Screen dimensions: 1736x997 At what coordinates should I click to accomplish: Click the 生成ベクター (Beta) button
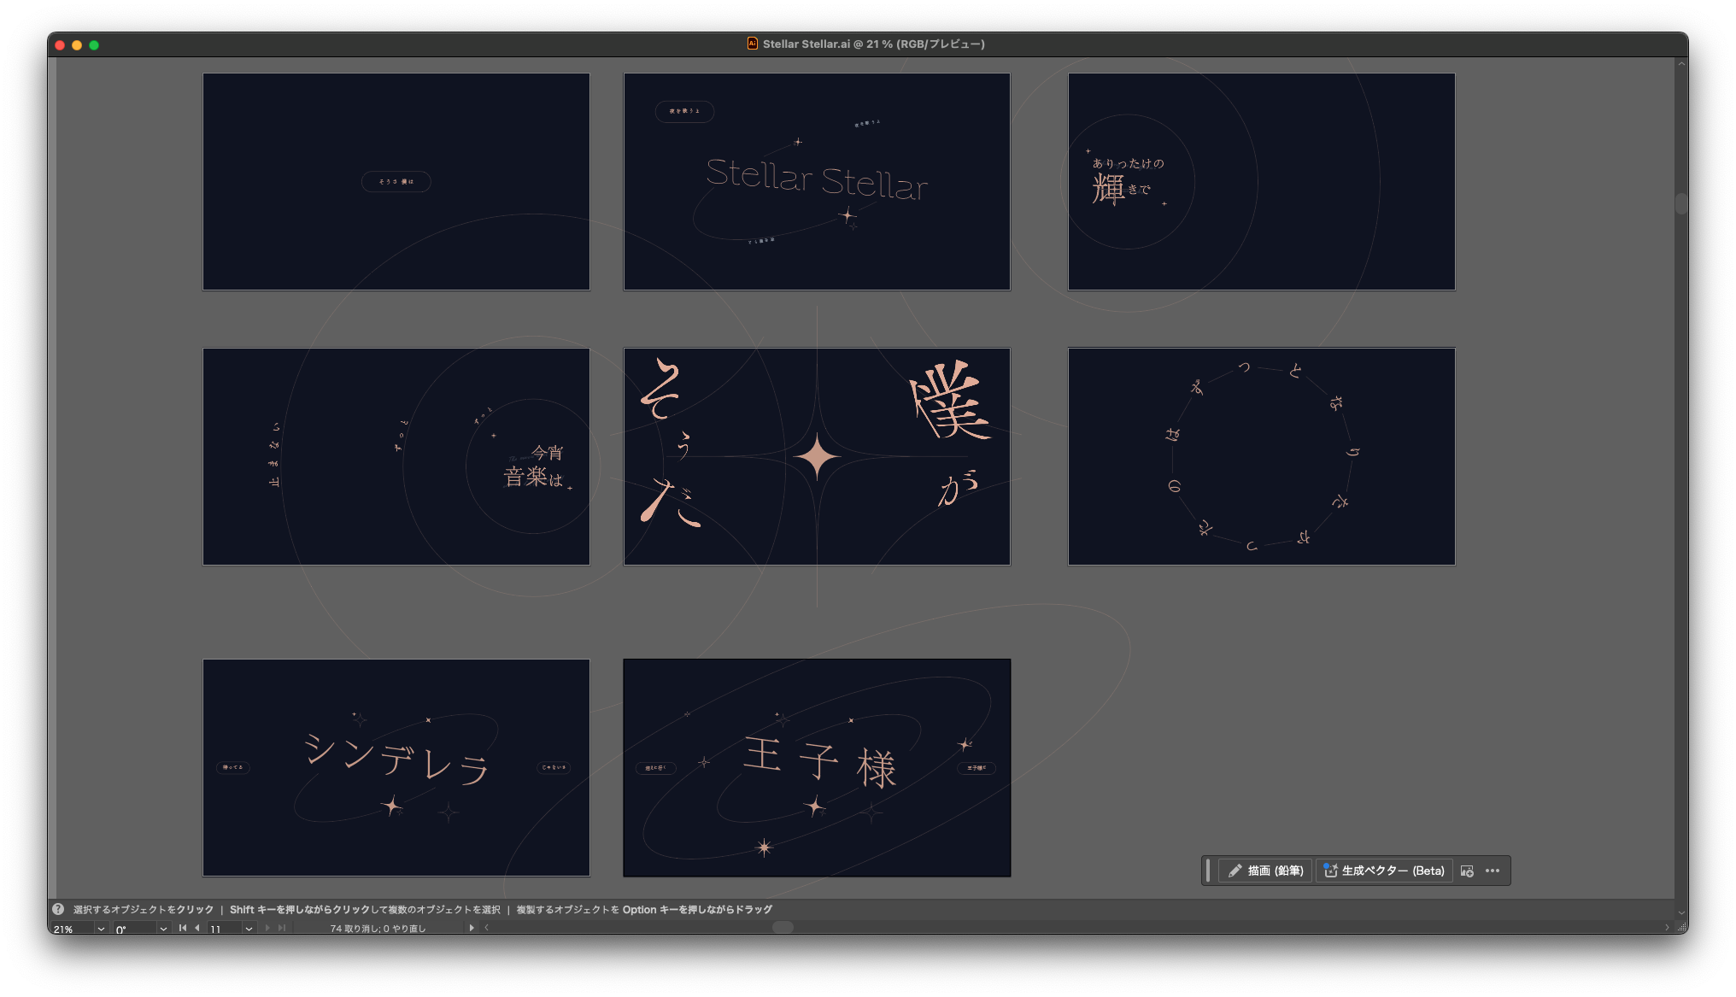pyautogui.click(x=1384, y=871)
